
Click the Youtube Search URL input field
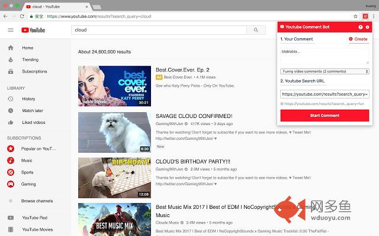click(325, 94)
